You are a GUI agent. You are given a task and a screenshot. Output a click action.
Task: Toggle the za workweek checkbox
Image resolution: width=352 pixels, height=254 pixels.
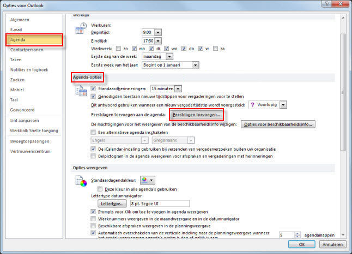(216, 49)
